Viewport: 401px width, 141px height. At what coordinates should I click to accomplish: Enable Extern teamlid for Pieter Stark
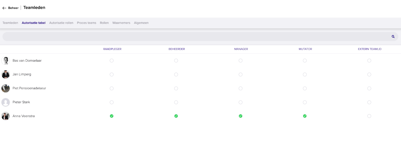click(369, 102)
